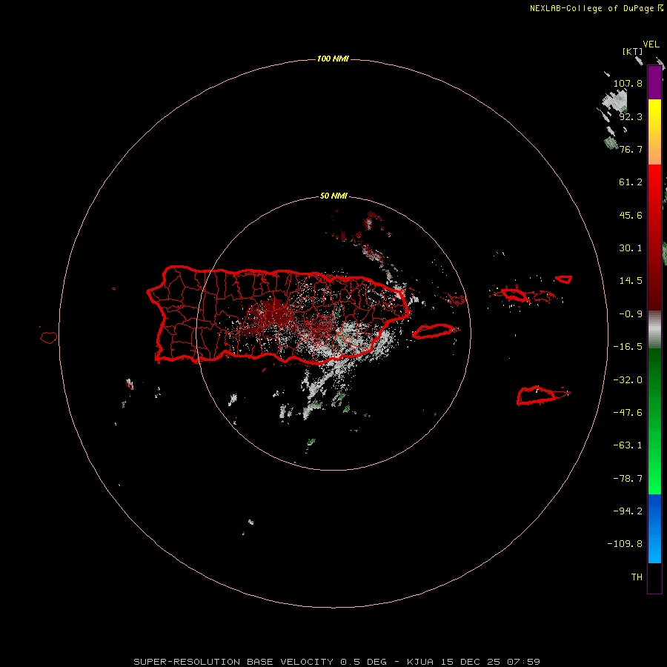667x667 pixels.
Task: Select the 92.3 legend value
Action: click(631, 116)
